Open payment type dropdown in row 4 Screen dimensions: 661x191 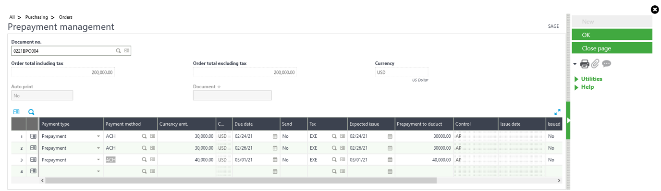98,171
